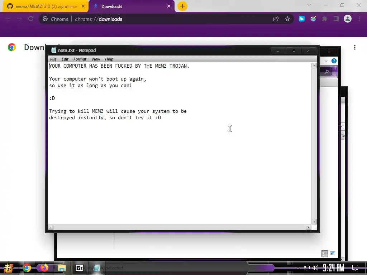Go forward in Chrome

(x=19, y=19)
